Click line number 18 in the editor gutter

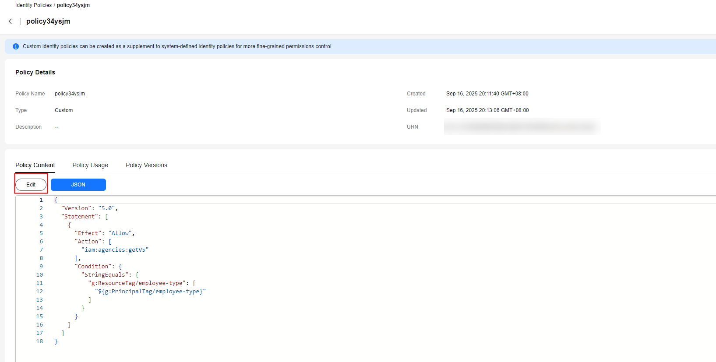pos(39,341)
